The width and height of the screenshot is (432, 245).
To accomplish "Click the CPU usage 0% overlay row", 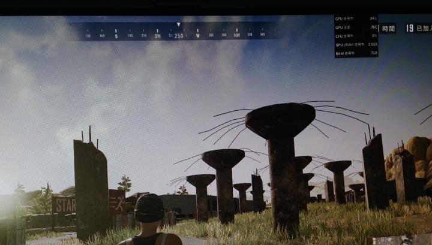I will [x=356, y=36].
